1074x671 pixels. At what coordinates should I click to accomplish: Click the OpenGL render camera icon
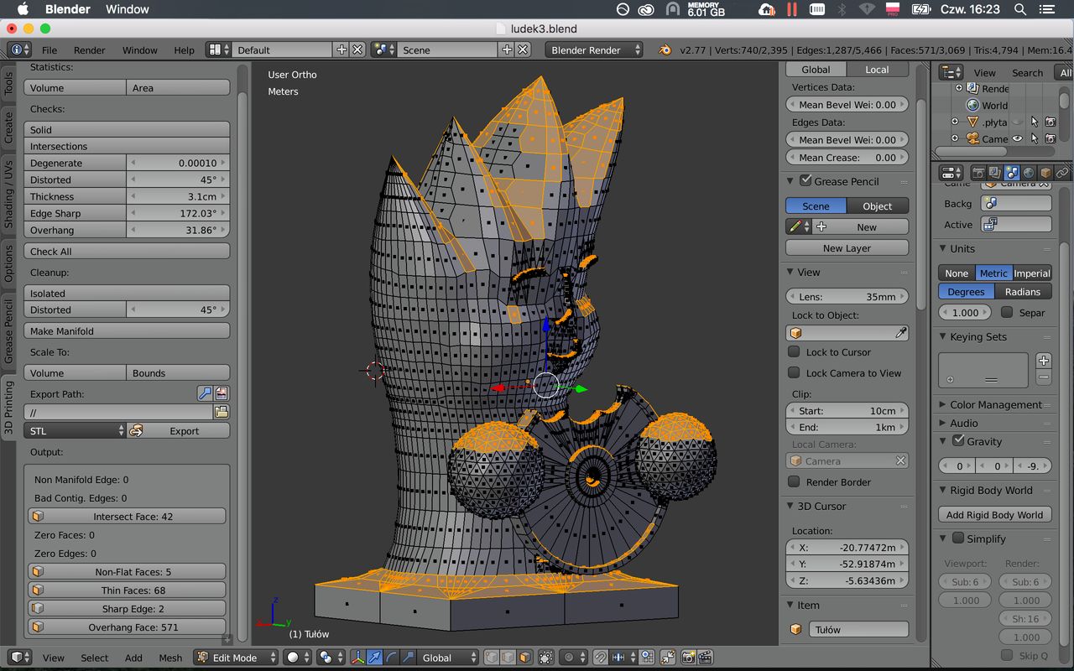pyautogui.click(x=688, y=658)
